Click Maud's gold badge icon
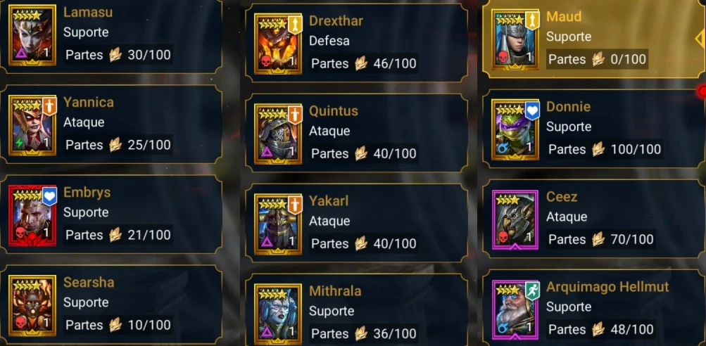The height and width of the screenshot is (346, 706). pyautogui.click(x=533, y=20)
